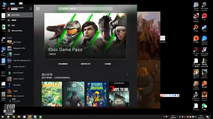Open Panzer Corps 2 in sidebar
The height and width of the screenshot is (119, 213).
[19, 79]
